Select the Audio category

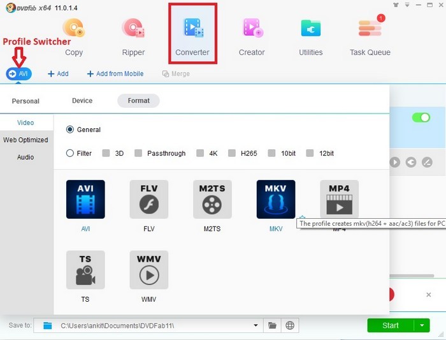(25, 157)
